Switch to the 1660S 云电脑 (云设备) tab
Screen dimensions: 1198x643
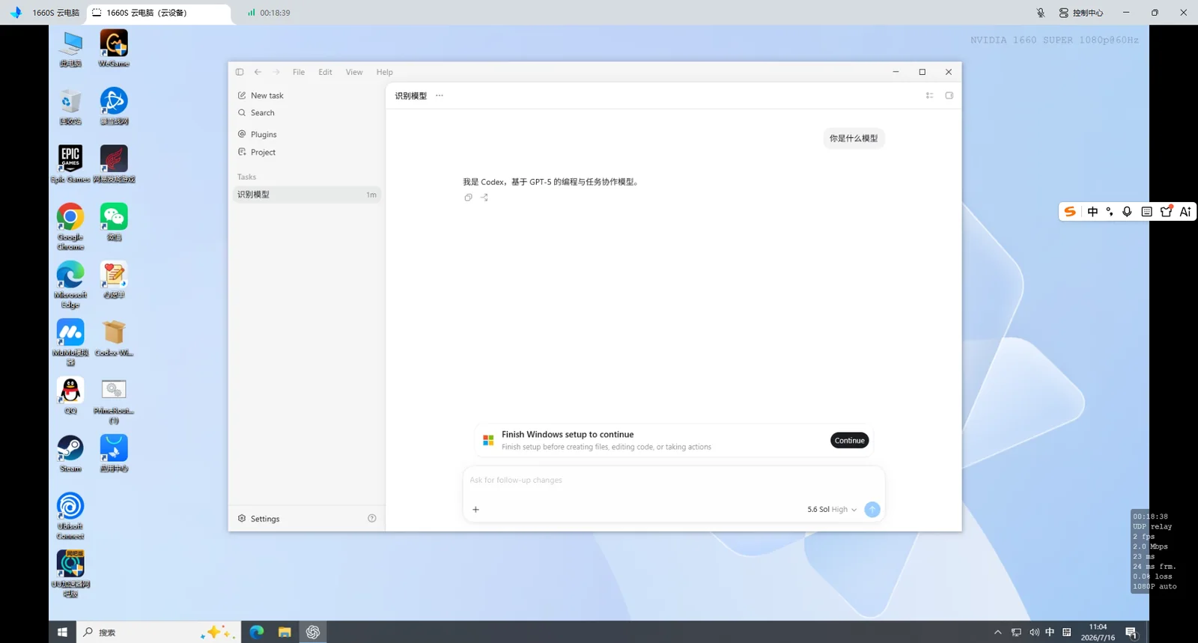click(x=159, y=13)
